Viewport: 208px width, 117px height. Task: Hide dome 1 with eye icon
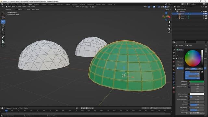coord(204,14)
